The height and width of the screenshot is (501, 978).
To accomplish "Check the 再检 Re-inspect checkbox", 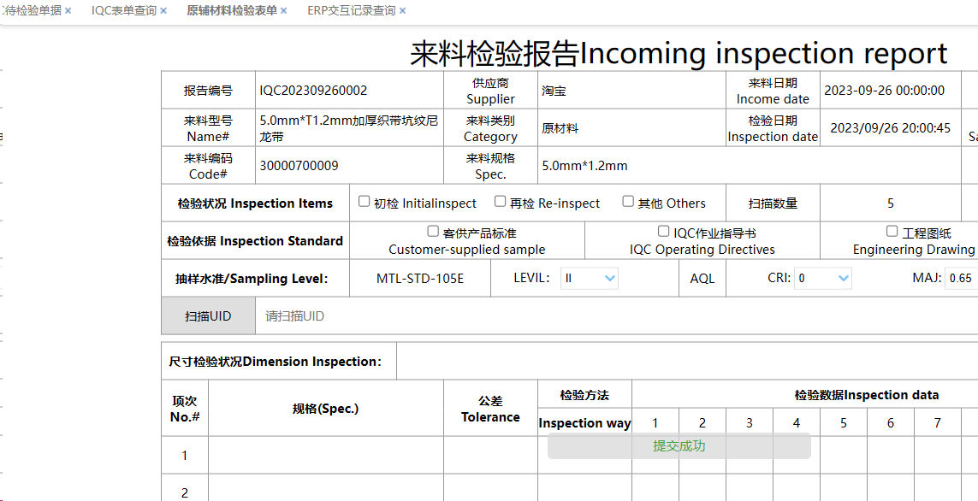I will (x=500, y=202).
